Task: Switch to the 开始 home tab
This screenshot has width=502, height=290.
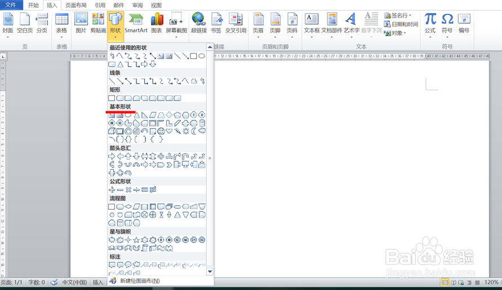Action: (33, 5)
